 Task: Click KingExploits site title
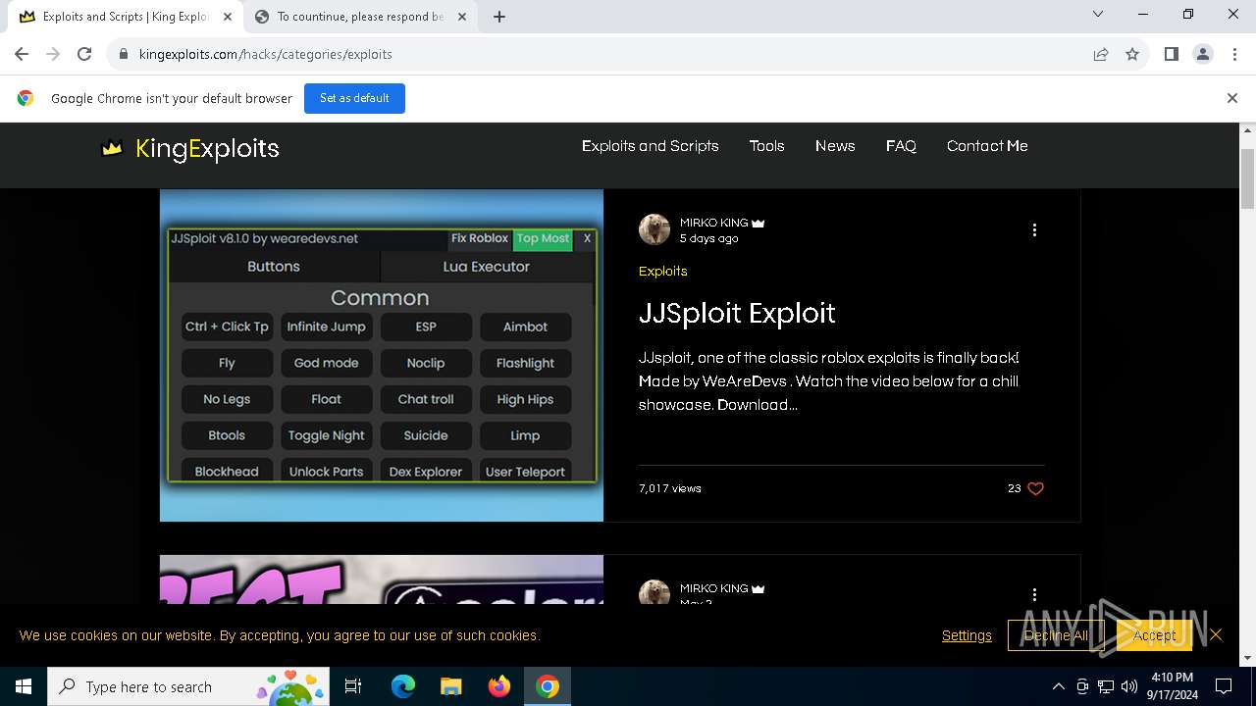[x=207, y=149]
